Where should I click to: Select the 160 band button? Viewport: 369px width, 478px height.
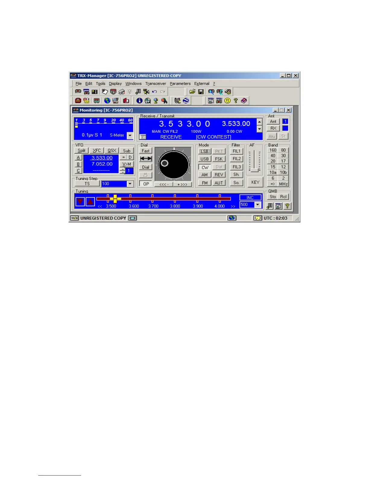tap(273, 150)
